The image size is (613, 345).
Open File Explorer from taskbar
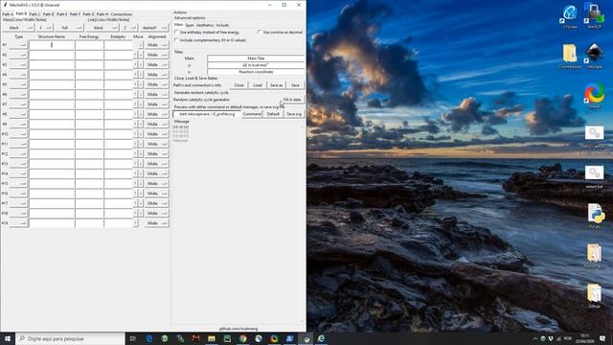(x=212, y=338)
